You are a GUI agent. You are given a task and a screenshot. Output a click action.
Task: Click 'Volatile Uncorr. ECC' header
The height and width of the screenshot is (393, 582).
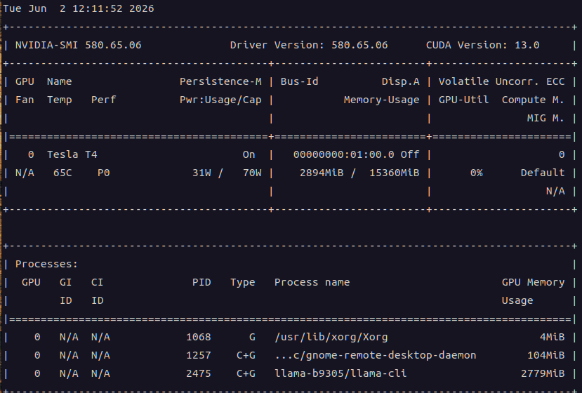501,81
